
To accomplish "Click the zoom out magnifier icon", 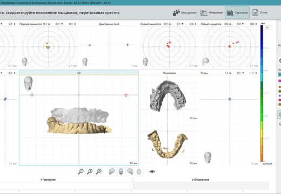I will tap(81, 171).
